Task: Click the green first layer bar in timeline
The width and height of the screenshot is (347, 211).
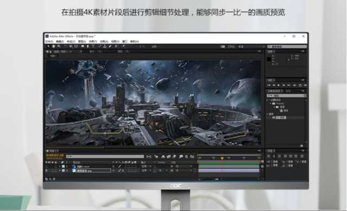Action: point(229,166)
